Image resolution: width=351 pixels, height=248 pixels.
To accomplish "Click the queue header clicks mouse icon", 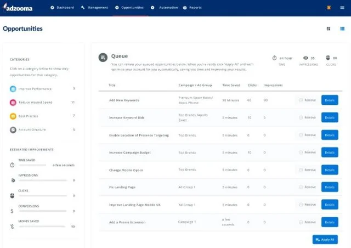I will (x=328, y=58).
